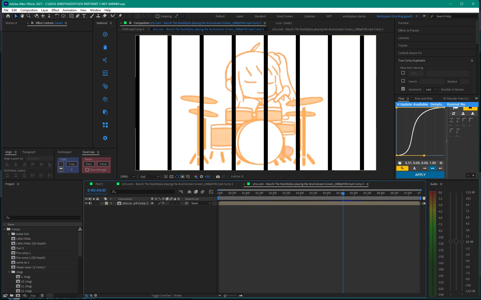Open the Effect menu
Viewport: 481px width, 300px height.
55,10
